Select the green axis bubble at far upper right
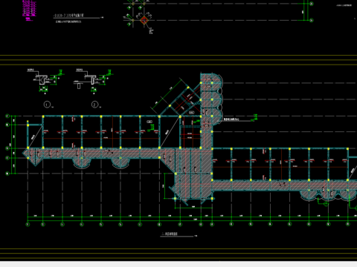 (x=312, y=4)
